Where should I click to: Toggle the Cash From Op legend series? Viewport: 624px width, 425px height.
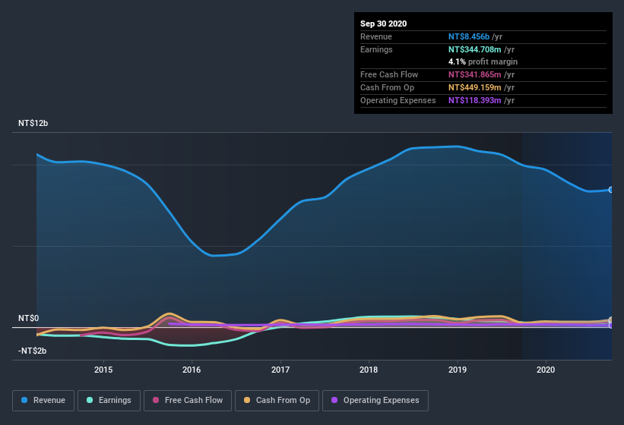[277, 401]
